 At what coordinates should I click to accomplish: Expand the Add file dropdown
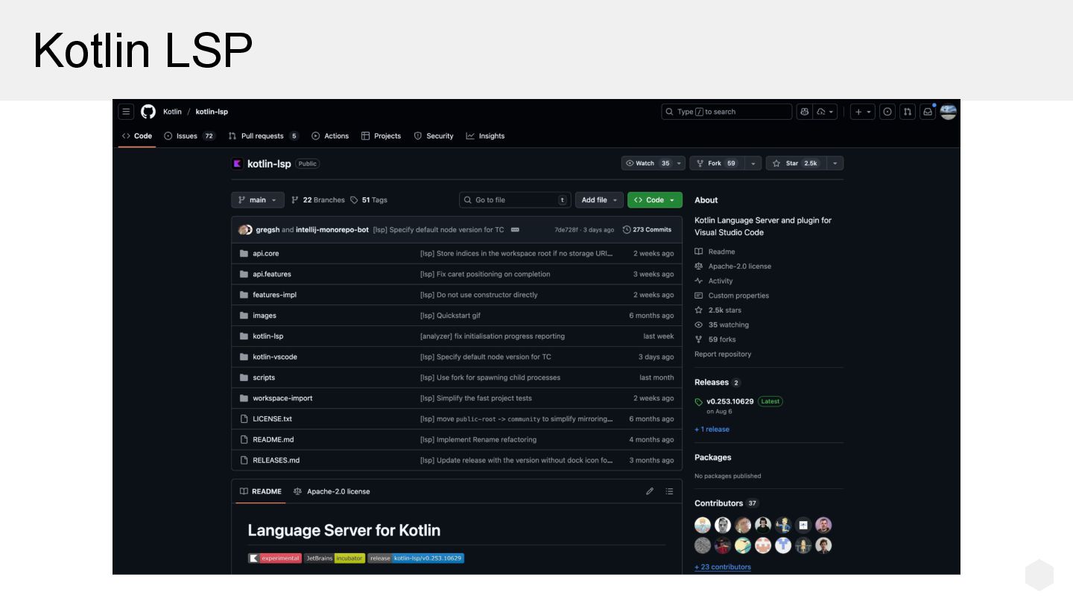coord(599,200)
